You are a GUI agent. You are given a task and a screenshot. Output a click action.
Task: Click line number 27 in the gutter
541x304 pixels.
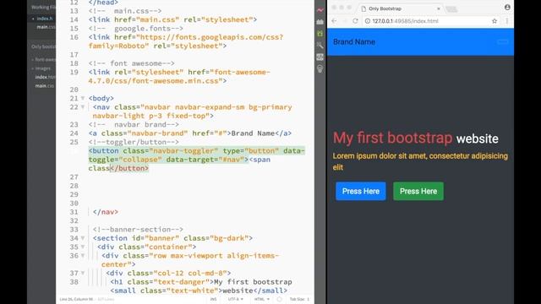74,177
